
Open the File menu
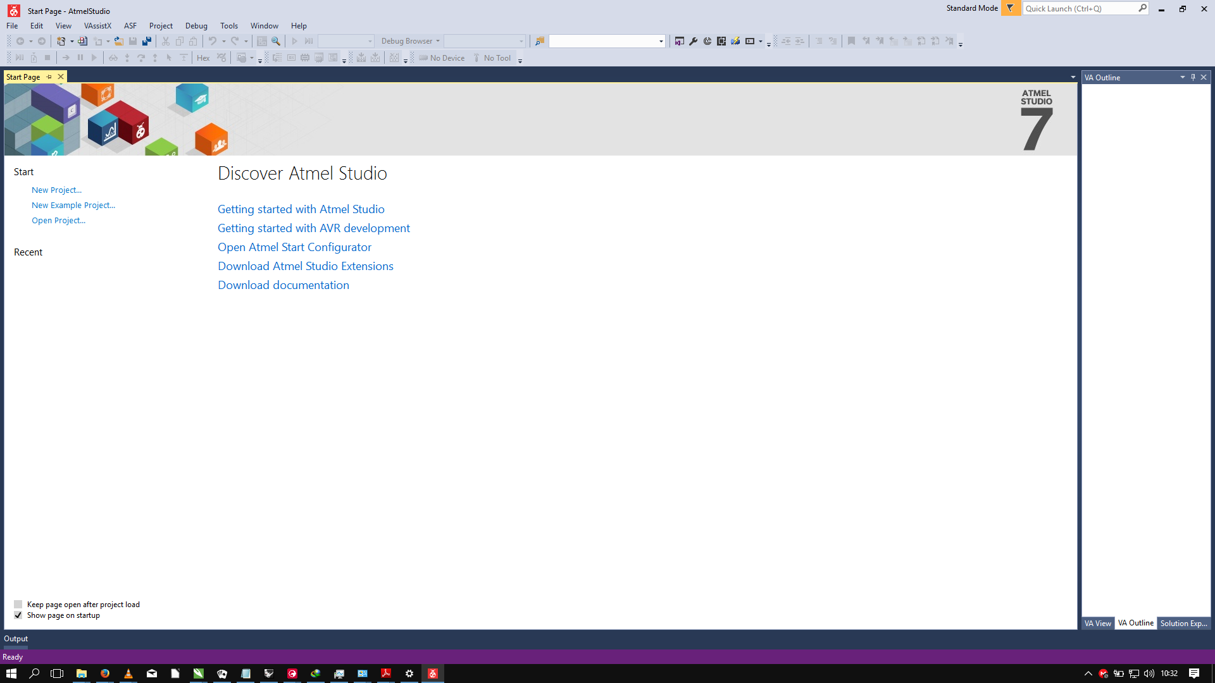(x=12, y=26)
